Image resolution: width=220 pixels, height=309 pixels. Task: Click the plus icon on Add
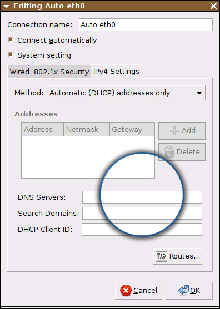[174, 131]
